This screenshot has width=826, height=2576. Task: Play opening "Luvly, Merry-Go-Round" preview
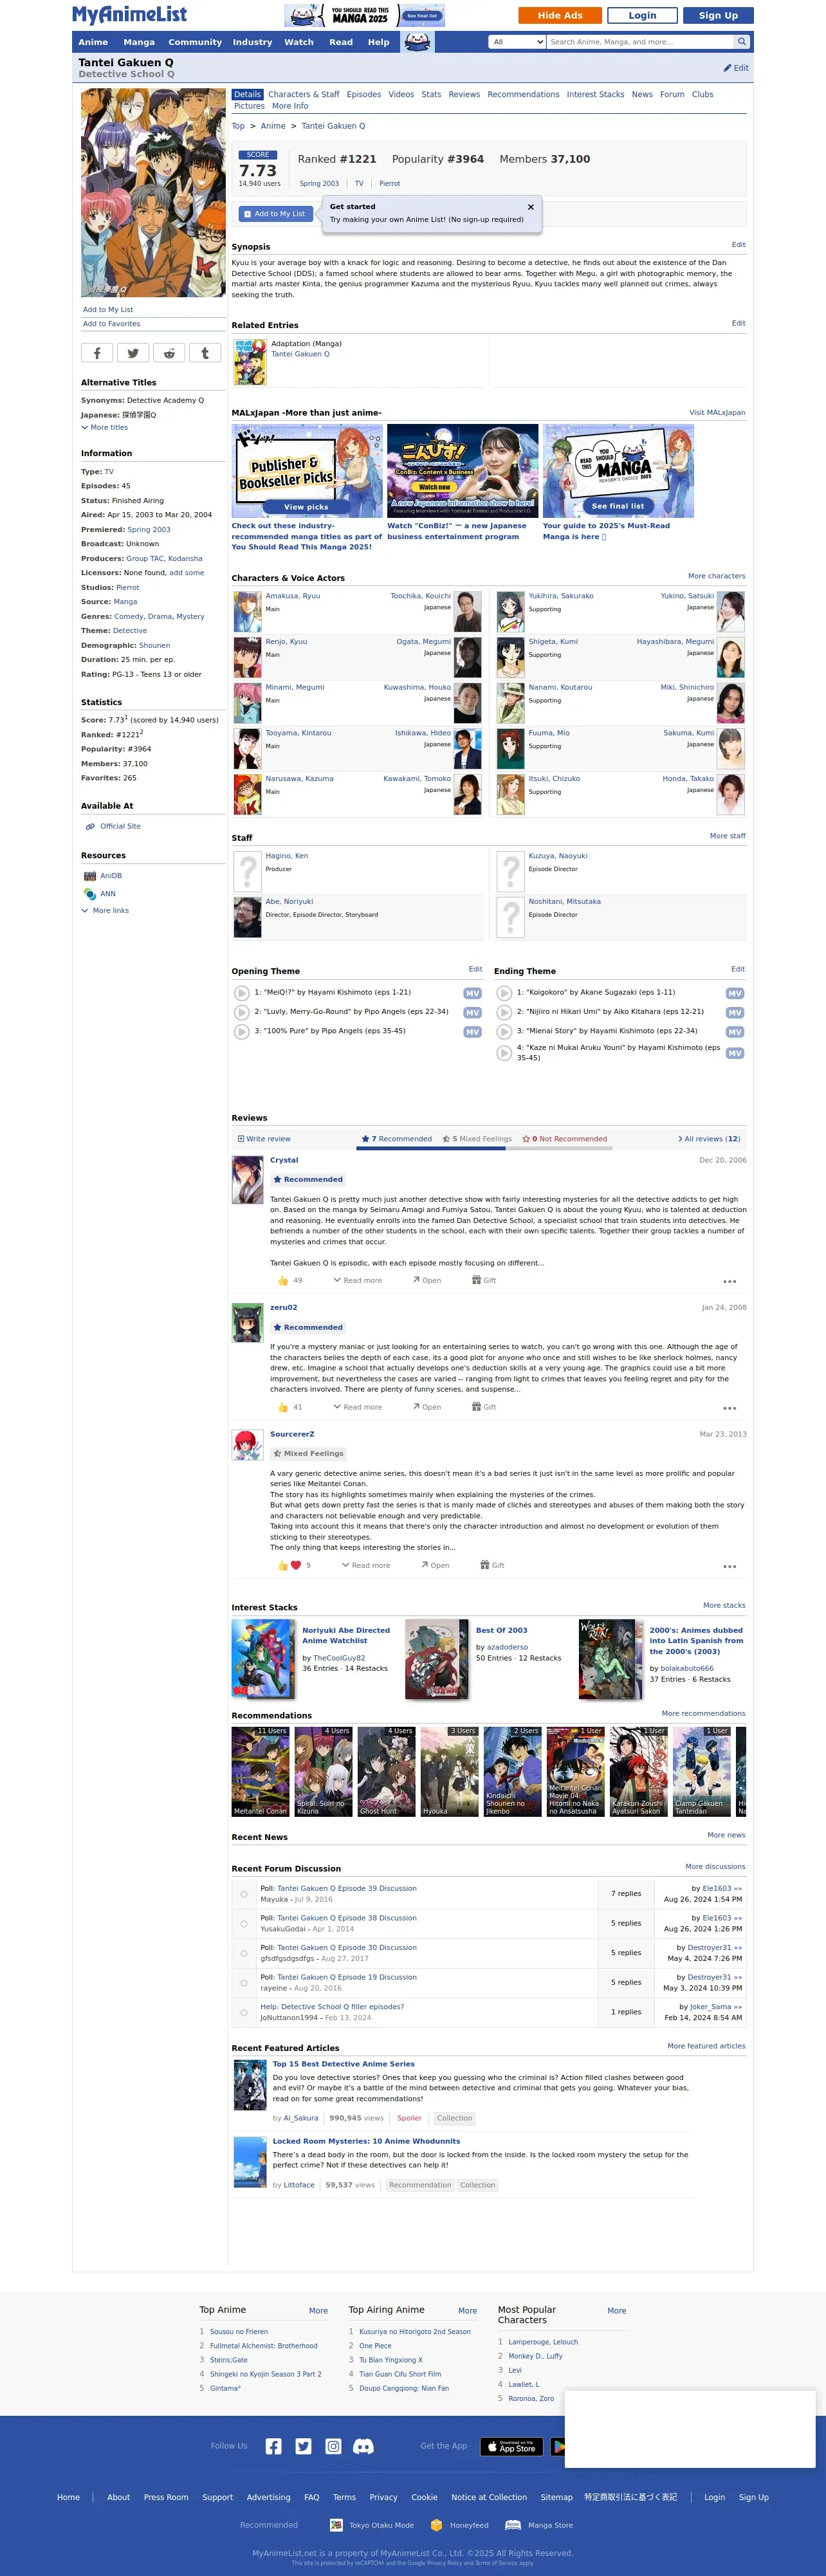242,1012
